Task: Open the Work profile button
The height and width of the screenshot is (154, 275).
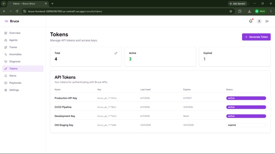Action: point(260,11)
